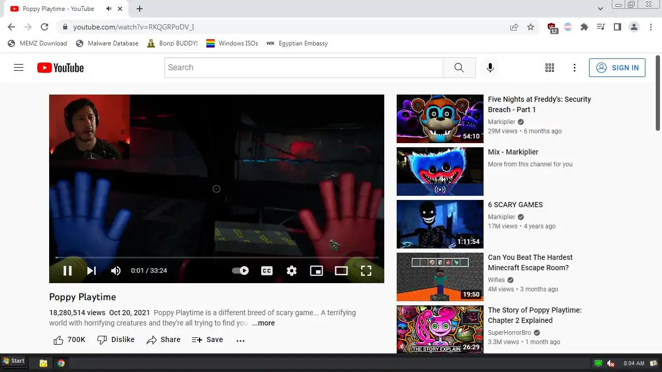
Task: Click the taskbar clock showing 8:04 AM
Action: (634, 363)
